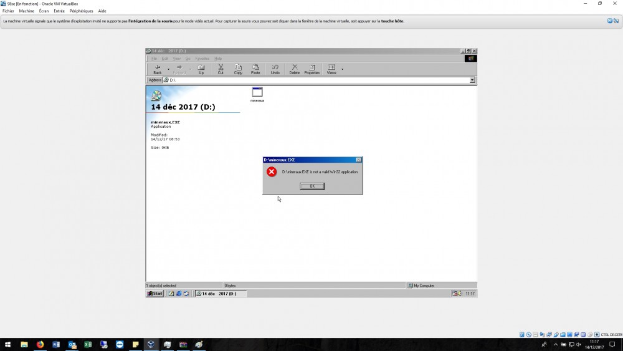Open the View menu in Explorer

point(176,59)
